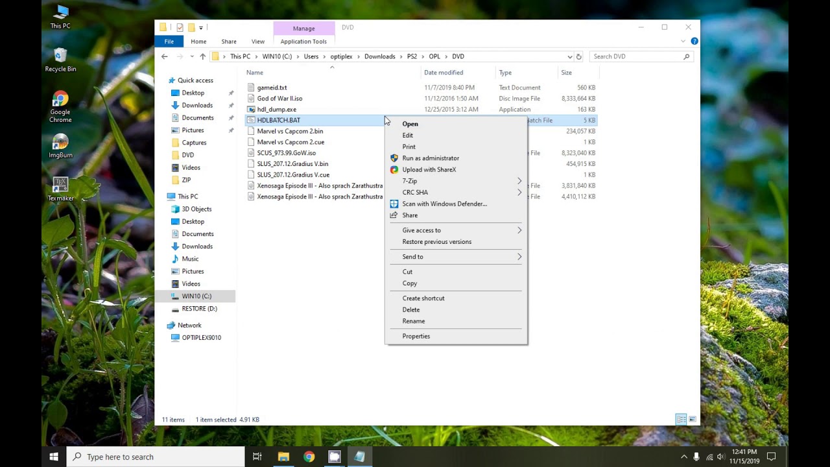The image size is (830, 467).
Task: Open Music in the navigation pane
Action: click(190, 259)
